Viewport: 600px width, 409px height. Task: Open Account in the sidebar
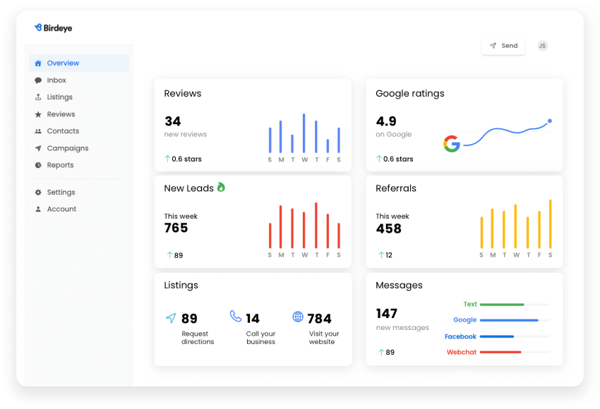pos(79,209)
